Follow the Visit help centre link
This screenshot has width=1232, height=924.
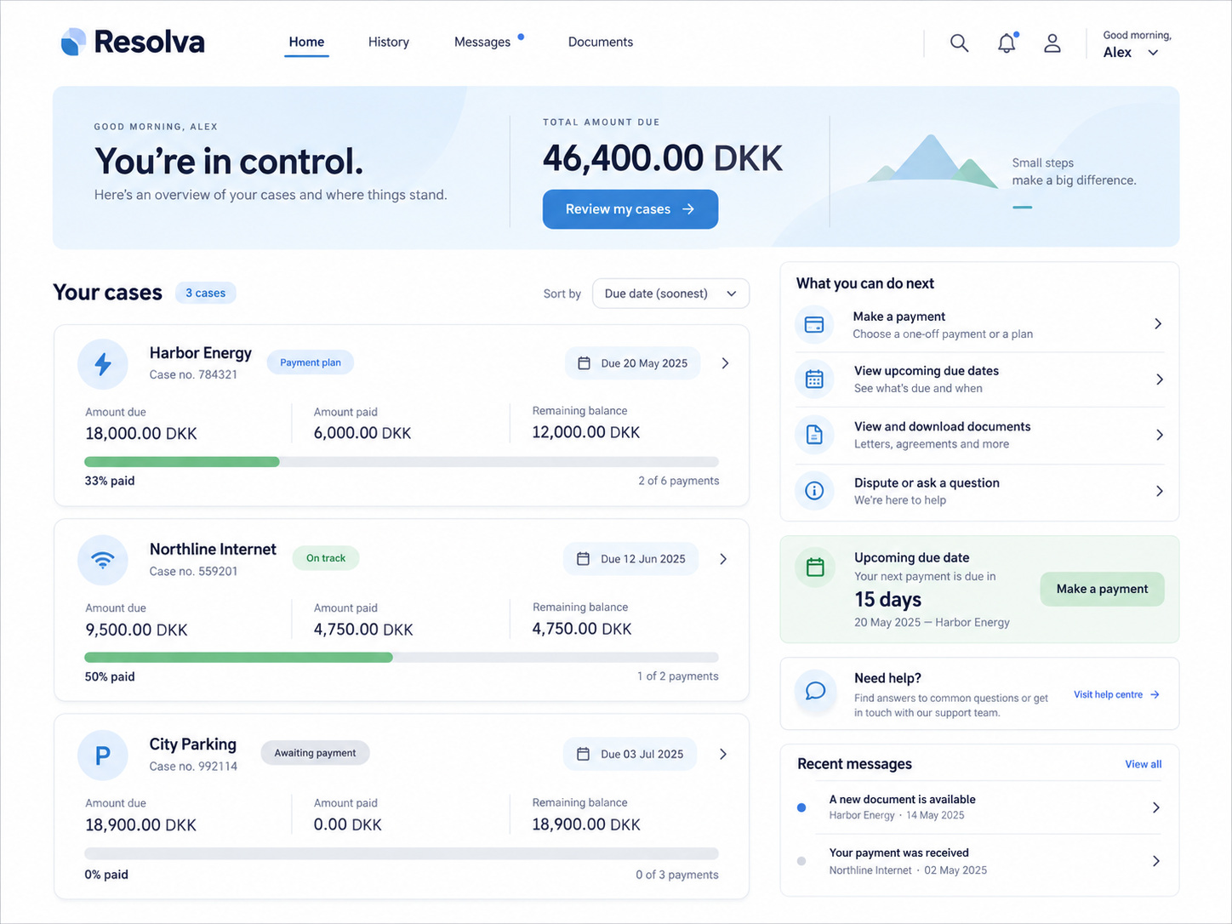click(x=1116, y=695)
